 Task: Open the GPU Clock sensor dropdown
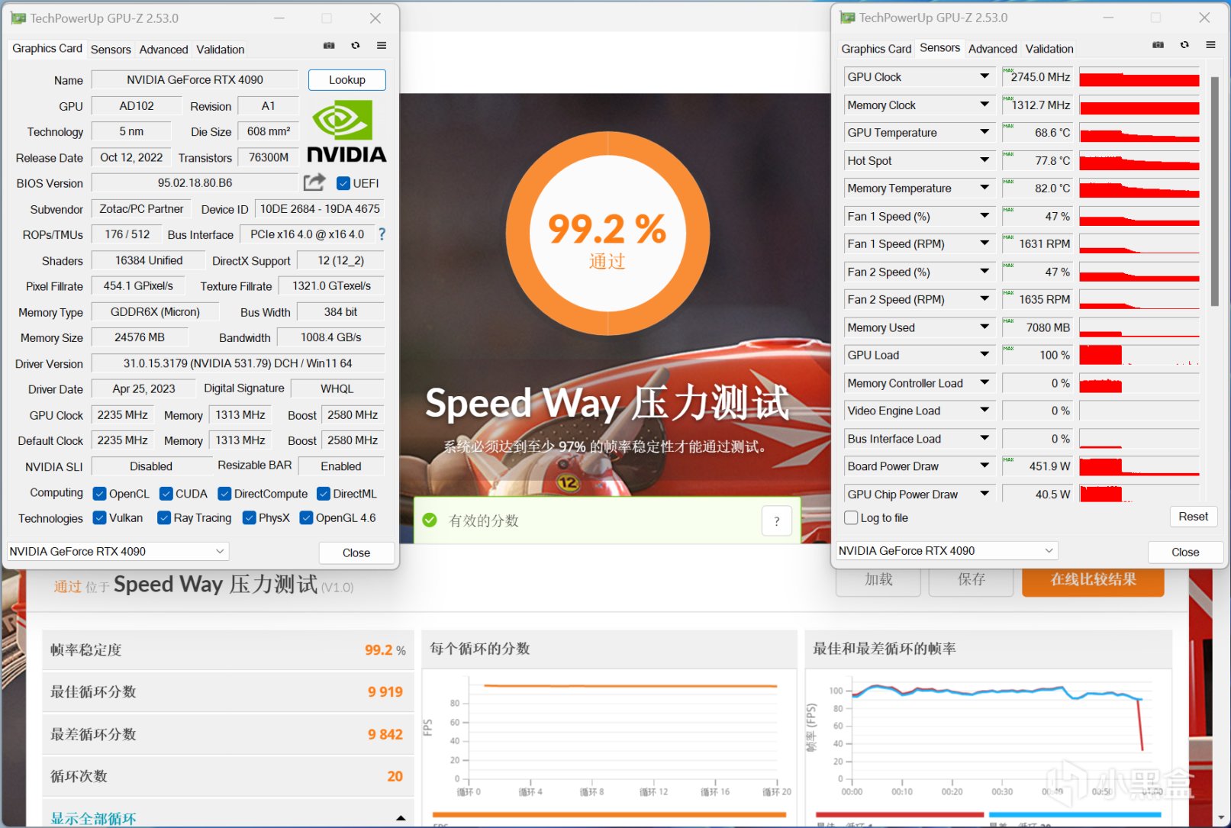point(984,76)
